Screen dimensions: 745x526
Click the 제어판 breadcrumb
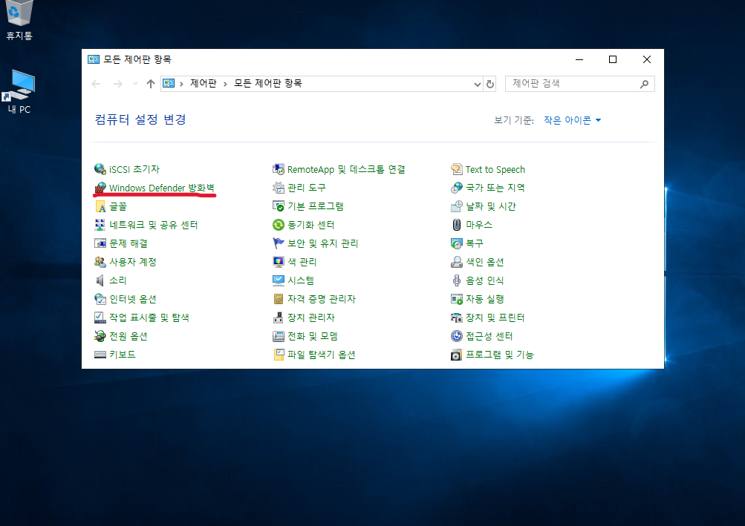click(x=204, y=84)
